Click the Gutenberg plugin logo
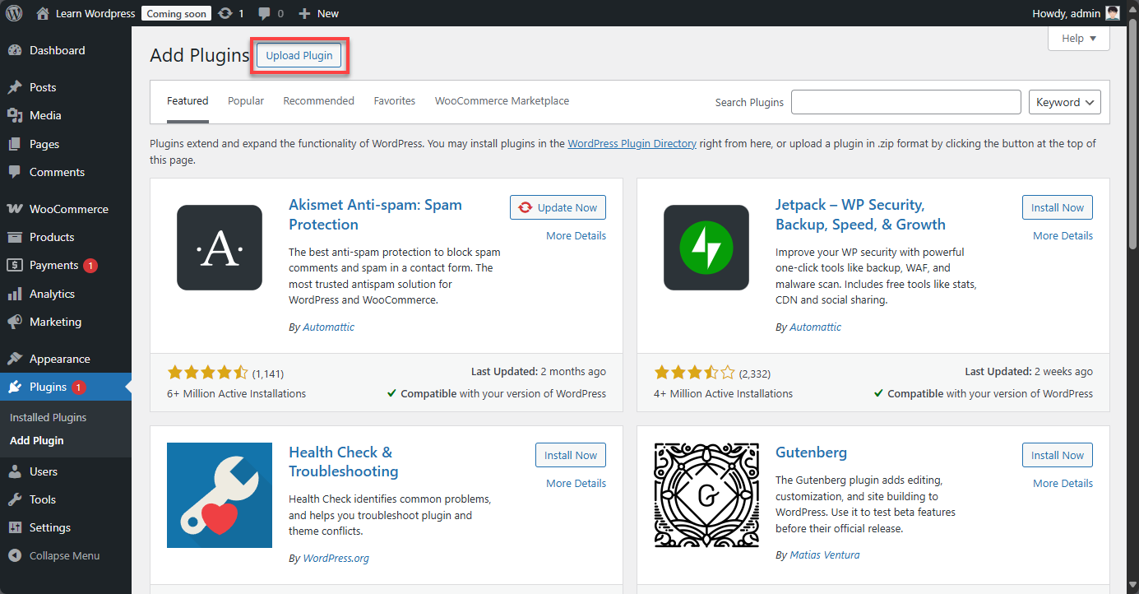Image resolution: width=1139 pixels, height=594 pixels. [x=706, y=495]
